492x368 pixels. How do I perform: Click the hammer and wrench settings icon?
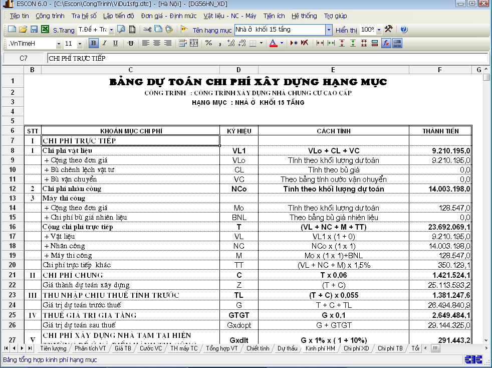388,30
